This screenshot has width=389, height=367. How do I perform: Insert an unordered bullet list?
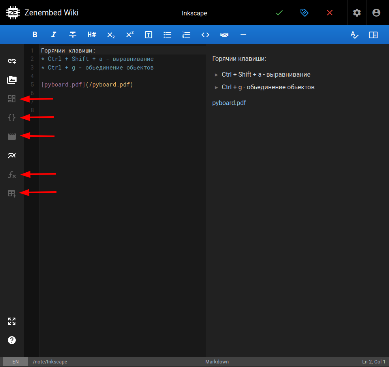167,35
